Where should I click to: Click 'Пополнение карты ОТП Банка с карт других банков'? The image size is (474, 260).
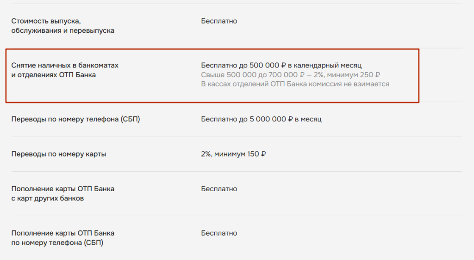point(63,193)
